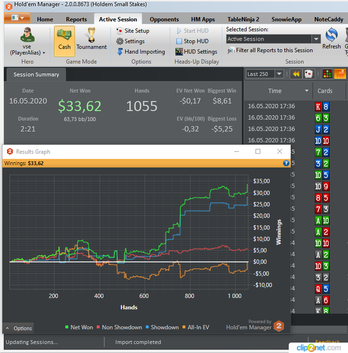Image resolution: width=348 pixels, height=353 pixels.
Task: Click the Hold'em Manager title bar logo
Action: click(9, 7)
